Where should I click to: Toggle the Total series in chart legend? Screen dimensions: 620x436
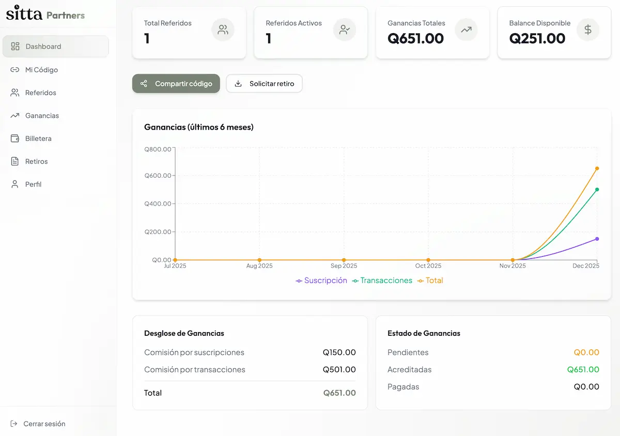430,281
